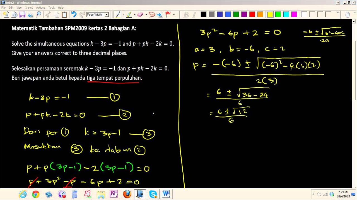Open the Tools menu
357x200 pixels.
click(52, 7)
